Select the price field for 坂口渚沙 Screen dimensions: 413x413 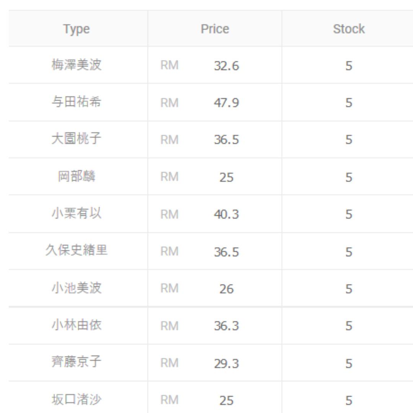(x=226, y=400)
